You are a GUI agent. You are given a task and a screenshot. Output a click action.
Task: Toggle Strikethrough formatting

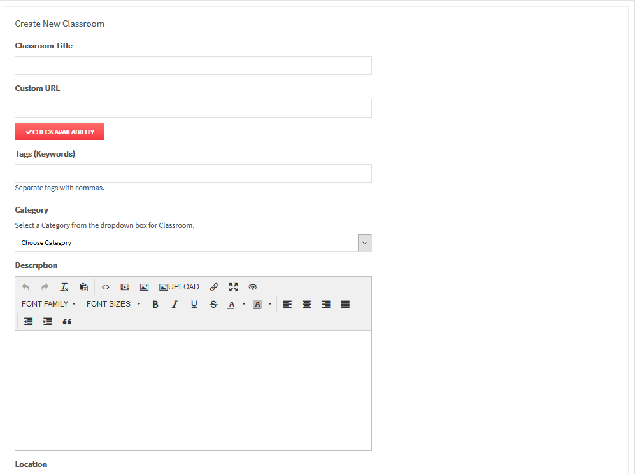click(x=213, y=304)
